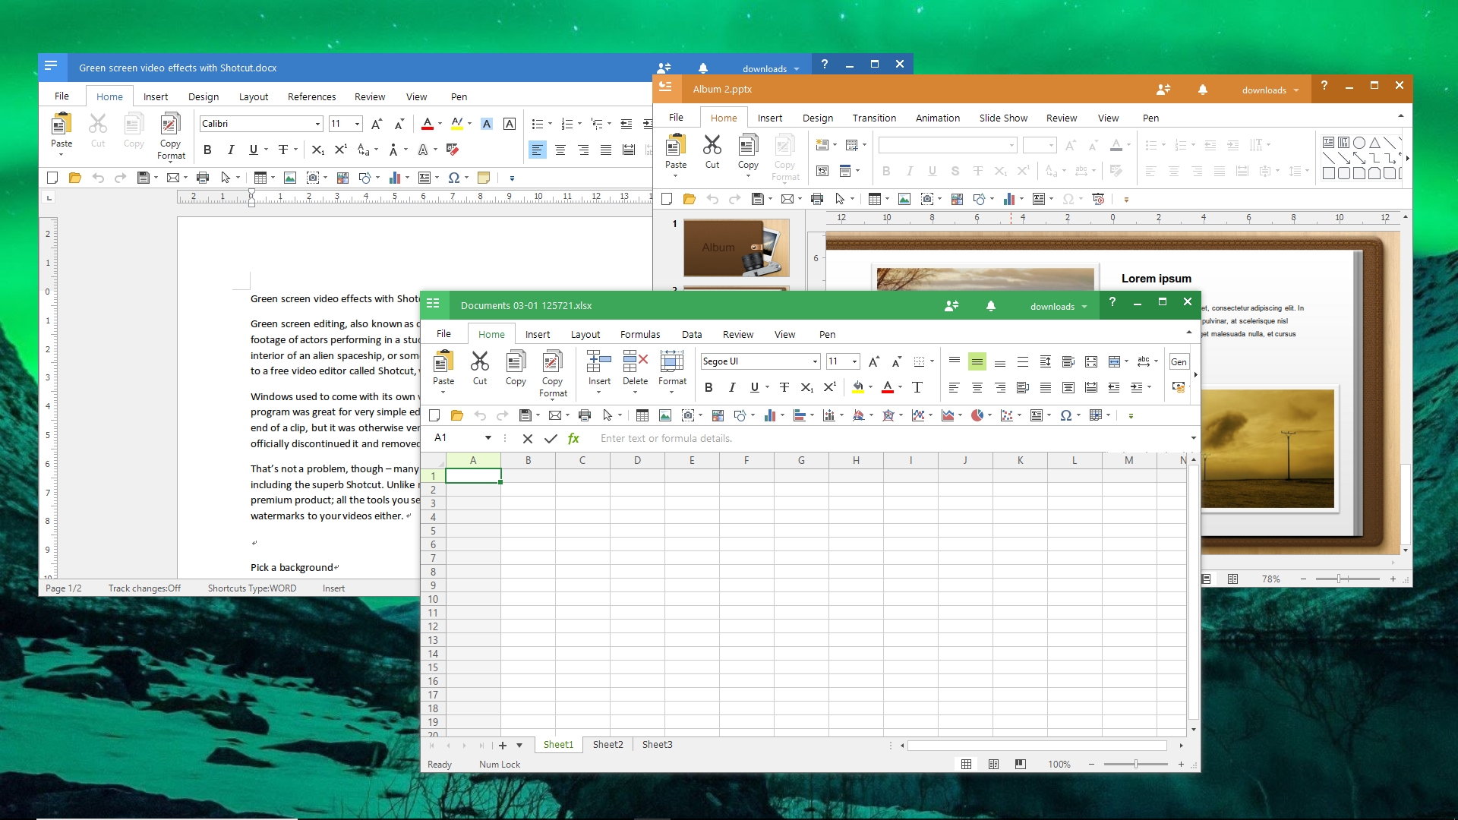Toggle Track Changes Off in Word statusbar

(144, 588)
